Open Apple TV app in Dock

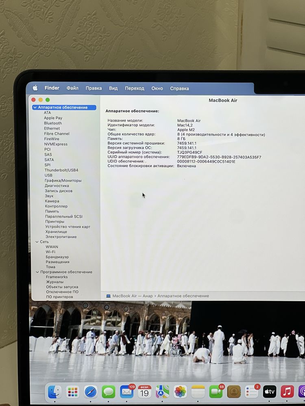pyautogui.click(x=270, y=391)
